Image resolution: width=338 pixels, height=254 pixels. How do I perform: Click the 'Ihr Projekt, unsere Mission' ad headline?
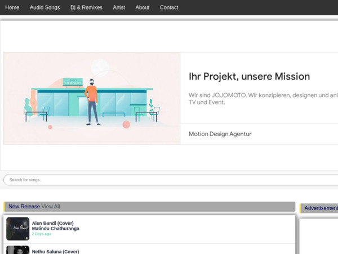coord(250,76)
